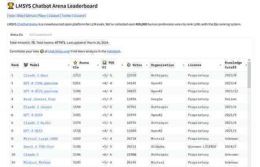Viewport: 260px width, 167px height.
Task: Select Alibaba organization cell
Action: pyautogui.click(x=158, y=147)
